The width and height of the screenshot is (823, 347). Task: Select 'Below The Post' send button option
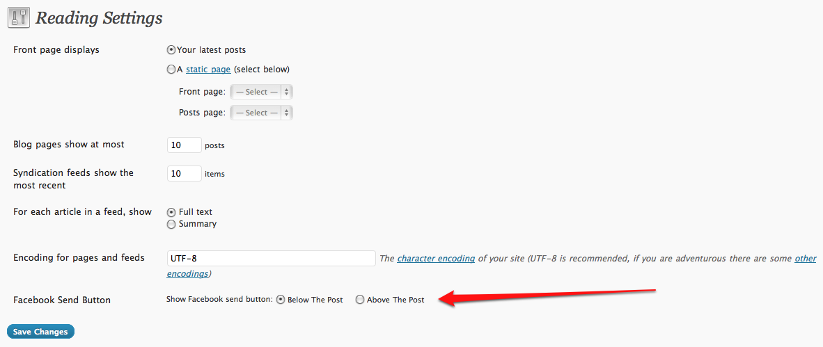(281, 300)
